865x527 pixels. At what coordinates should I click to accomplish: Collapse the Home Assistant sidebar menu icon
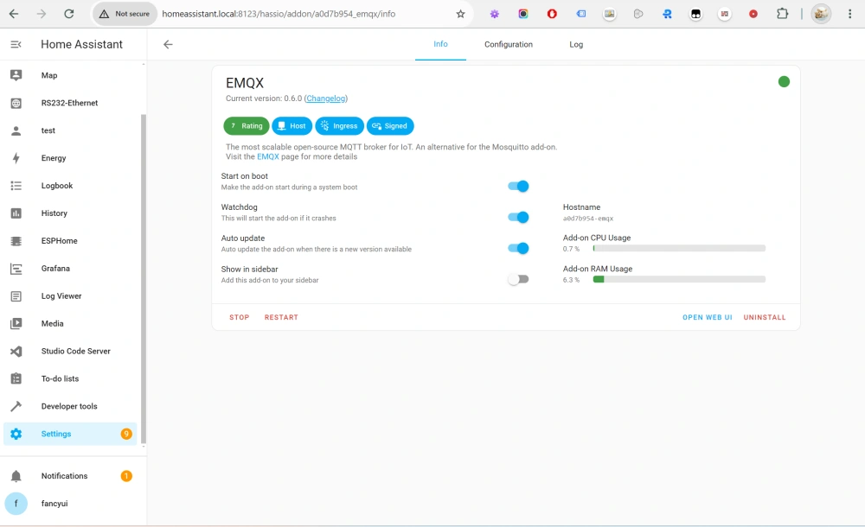pyautogui.click(x=16, y=44)
